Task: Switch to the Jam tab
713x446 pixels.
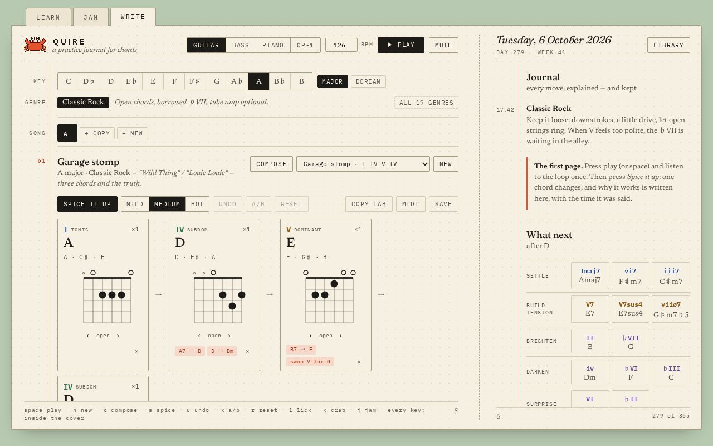Action: (x=91, y=17)
